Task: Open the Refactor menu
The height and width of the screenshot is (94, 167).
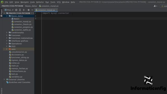Action: pyautogui.click(x=40, y=2)
